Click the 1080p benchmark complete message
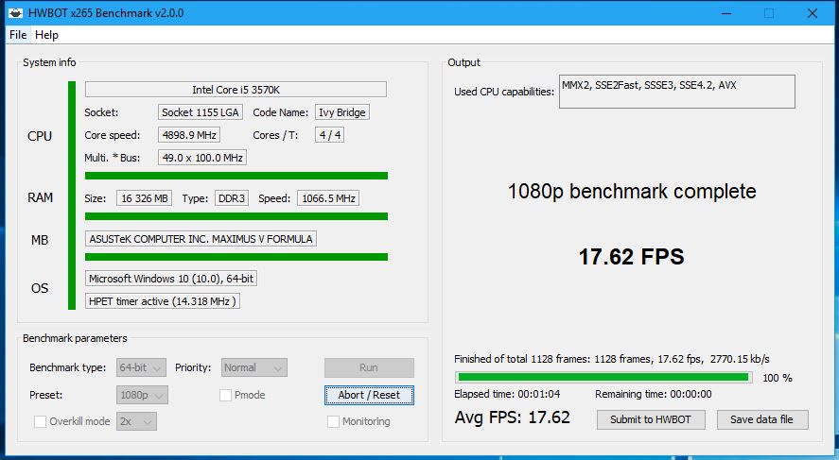The height and width of the screenshot is (460, 839). coord(632,191)
